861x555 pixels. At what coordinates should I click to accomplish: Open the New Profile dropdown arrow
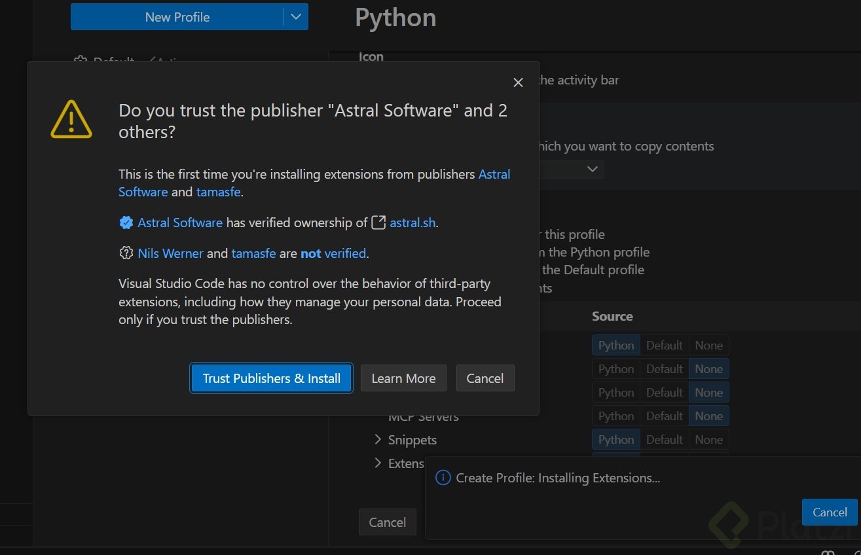click(296, 17)
